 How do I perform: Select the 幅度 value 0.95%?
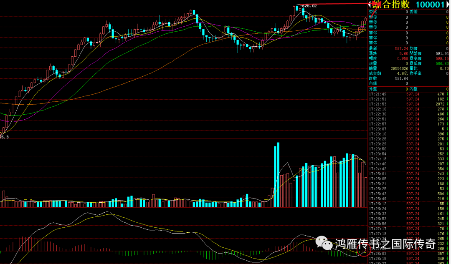[x=403, y=58]
